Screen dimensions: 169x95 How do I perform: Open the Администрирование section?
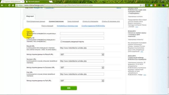click(56, 21)
